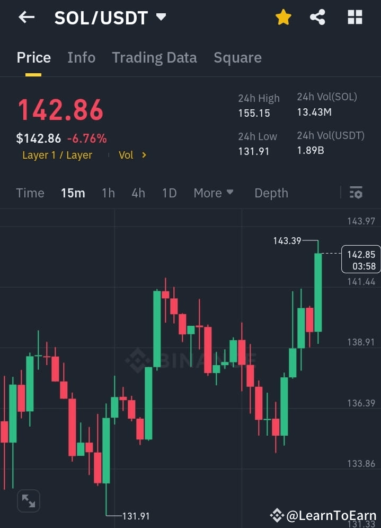This screenshot has width=381, height=528.
Task: Open the Depth view
Action: click(271, 193)
